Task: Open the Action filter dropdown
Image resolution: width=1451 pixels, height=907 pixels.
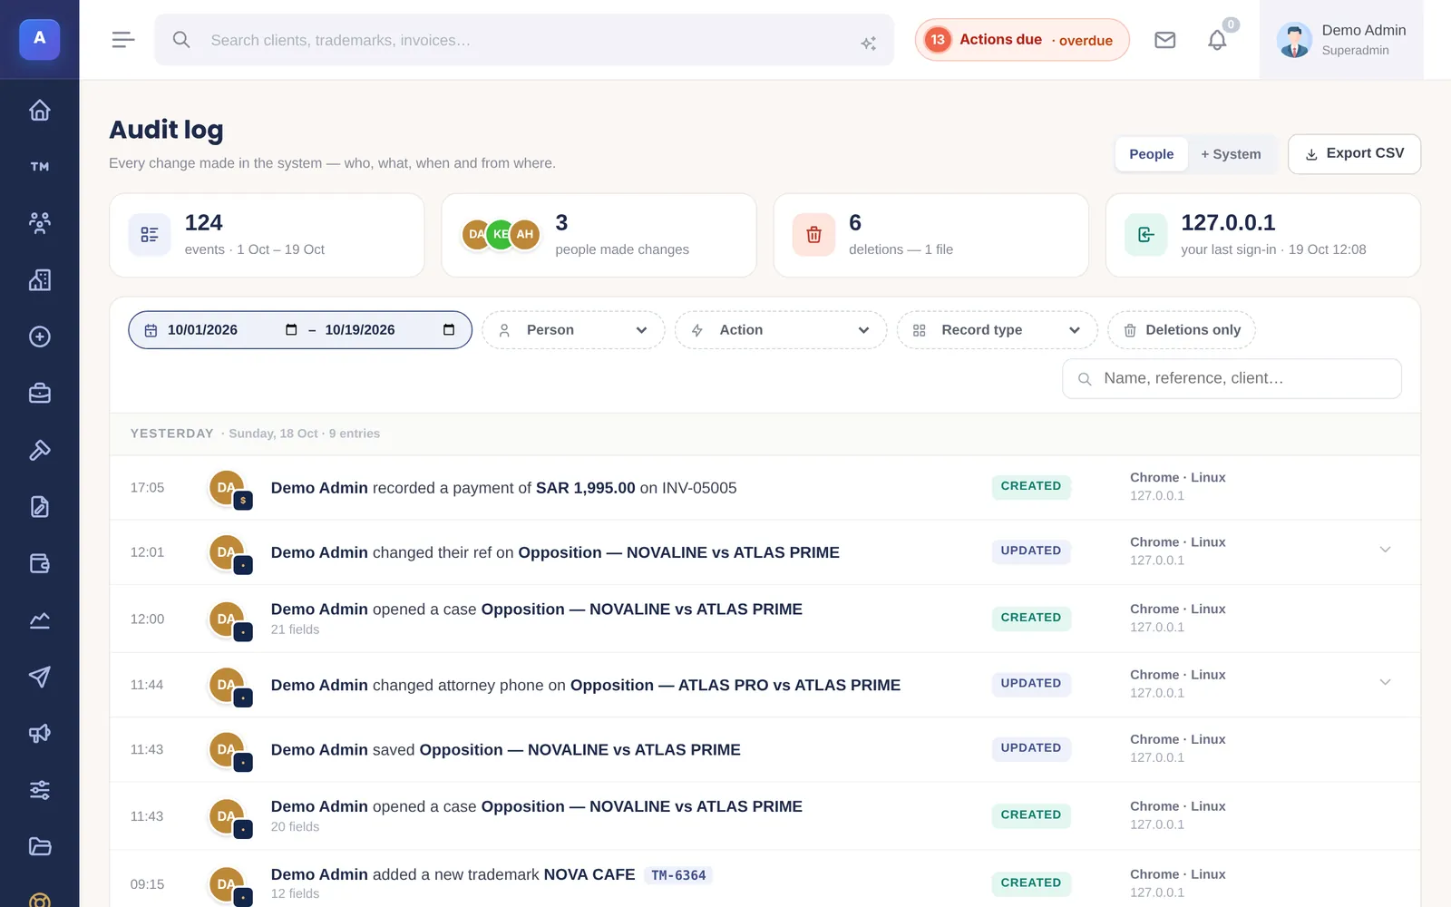Action: [x=781, y=330]
